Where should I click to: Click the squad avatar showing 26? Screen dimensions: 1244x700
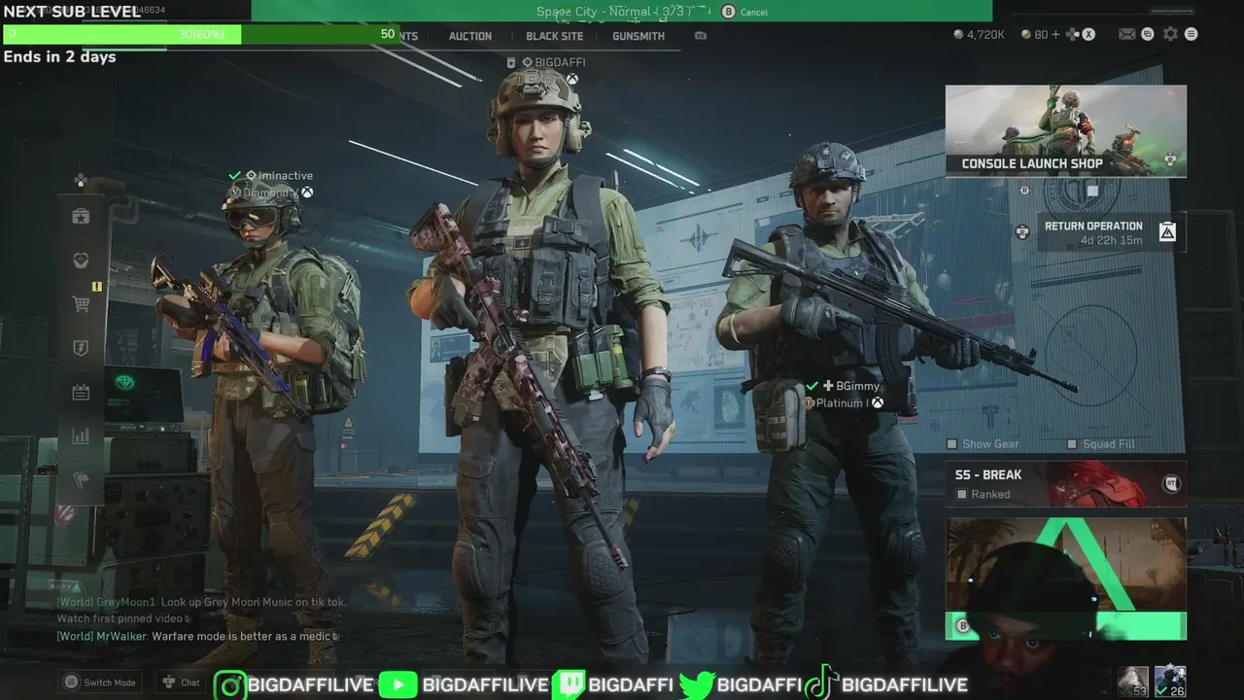(1169, 681)
